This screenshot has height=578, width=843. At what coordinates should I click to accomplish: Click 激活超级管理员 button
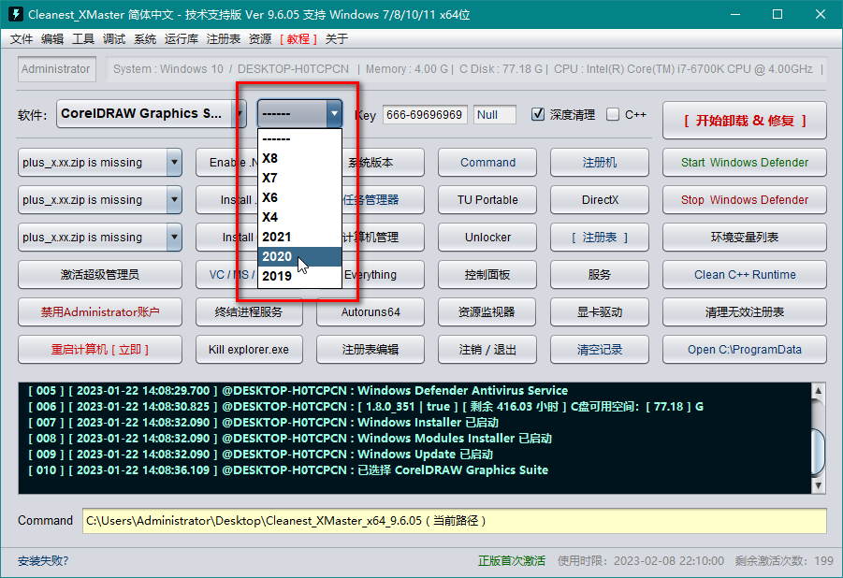point(100,275)
